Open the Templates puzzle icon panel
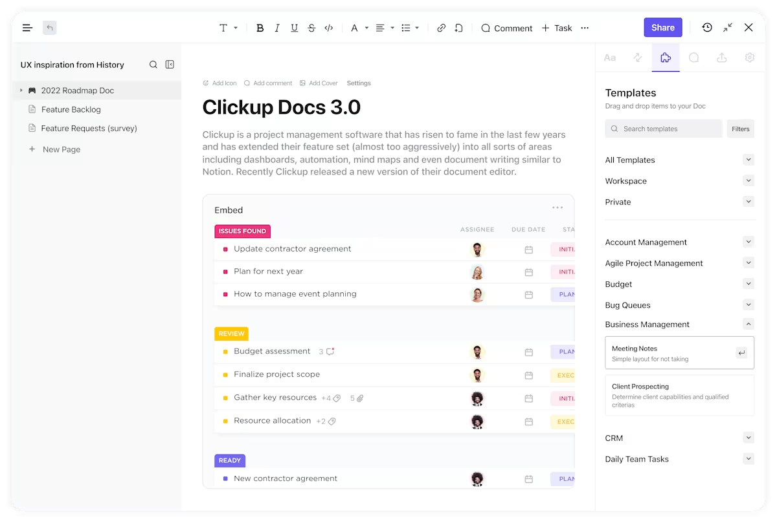Screen dimensions: 777x523 point(666,58)
